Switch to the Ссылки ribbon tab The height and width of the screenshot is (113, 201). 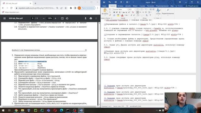pyautogui.click(x=142, y=6)
